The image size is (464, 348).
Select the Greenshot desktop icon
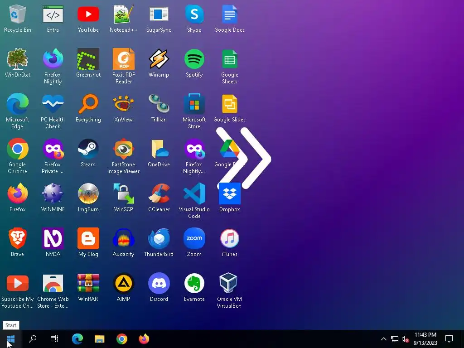pos(88,59)
